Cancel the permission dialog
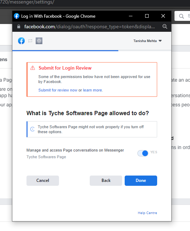The height and width of the screenshot is (231, 190). [x=43, y=180]
